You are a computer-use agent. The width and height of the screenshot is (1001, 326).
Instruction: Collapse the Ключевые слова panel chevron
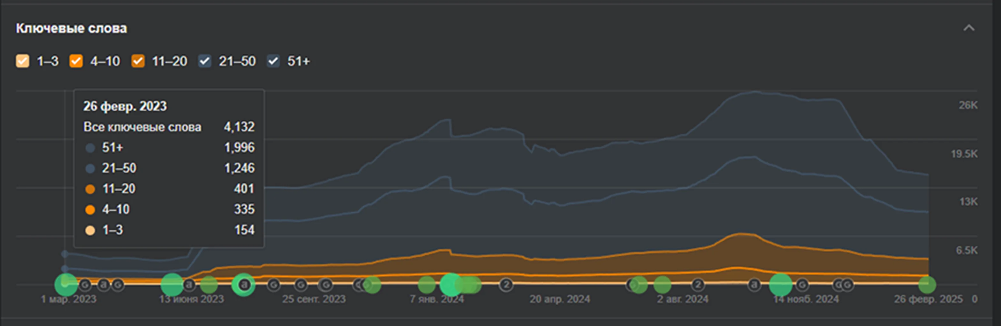point(968,28)
